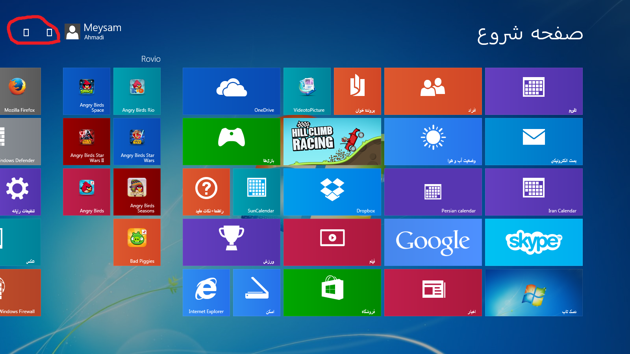The height and width of the screenshot is (354, 630).
Task: Open the Weather sun tile
Action: (433, 142)
